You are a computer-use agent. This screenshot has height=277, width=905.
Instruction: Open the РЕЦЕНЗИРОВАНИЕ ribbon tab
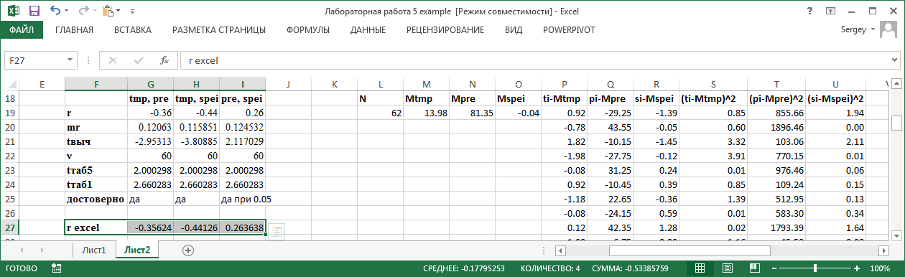445,30
